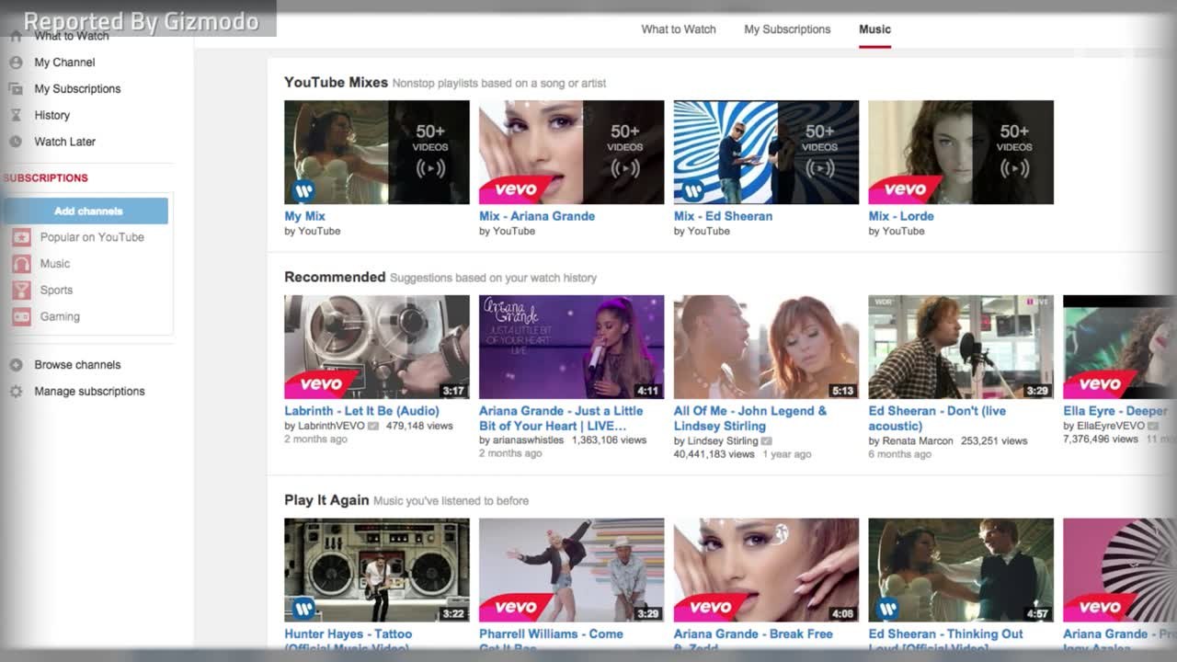Open Manage subscriptions link
1177x662 pixels.
click(x=89, y=392)
